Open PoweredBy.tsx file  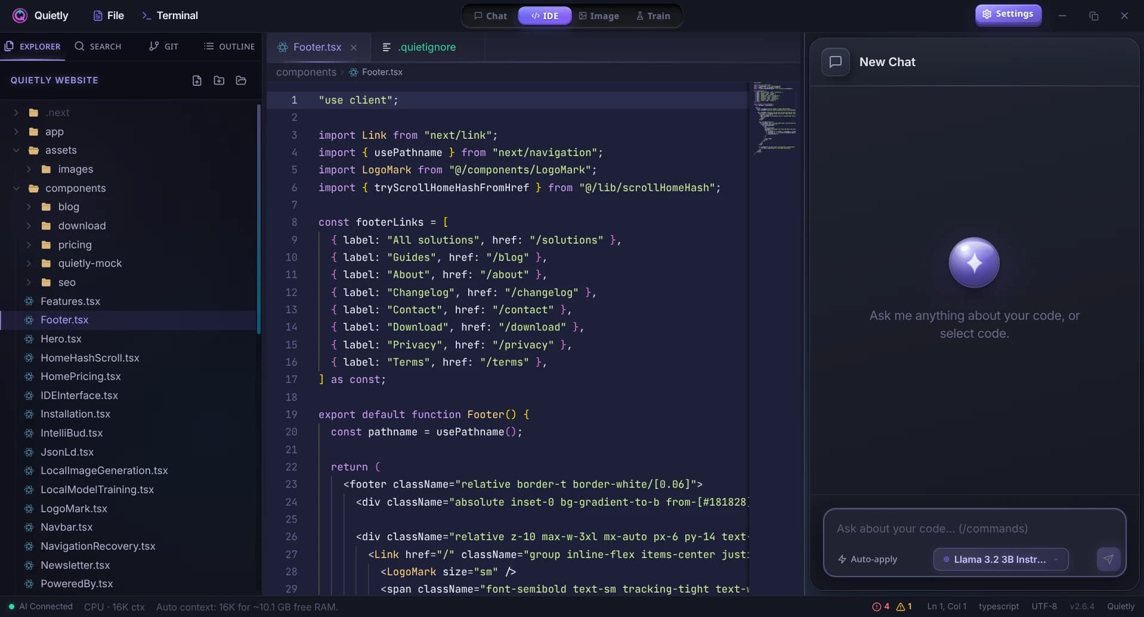[128, 584]
